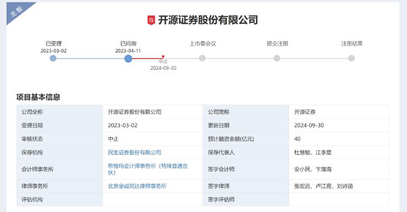The image size is (407, 212).
Task: Click the 保荐机构 label cell
Action: pos(60,153)
